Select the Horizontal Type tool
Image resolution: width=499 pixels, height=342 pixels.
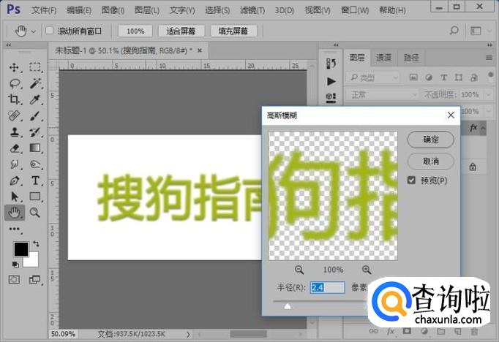35,180
